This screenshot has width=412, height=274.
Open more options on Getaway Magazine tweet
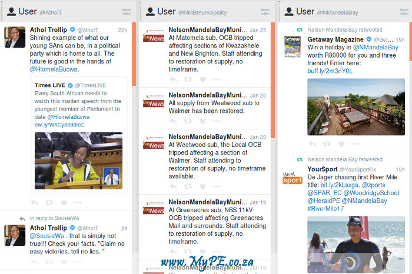[x=355, y=144]
